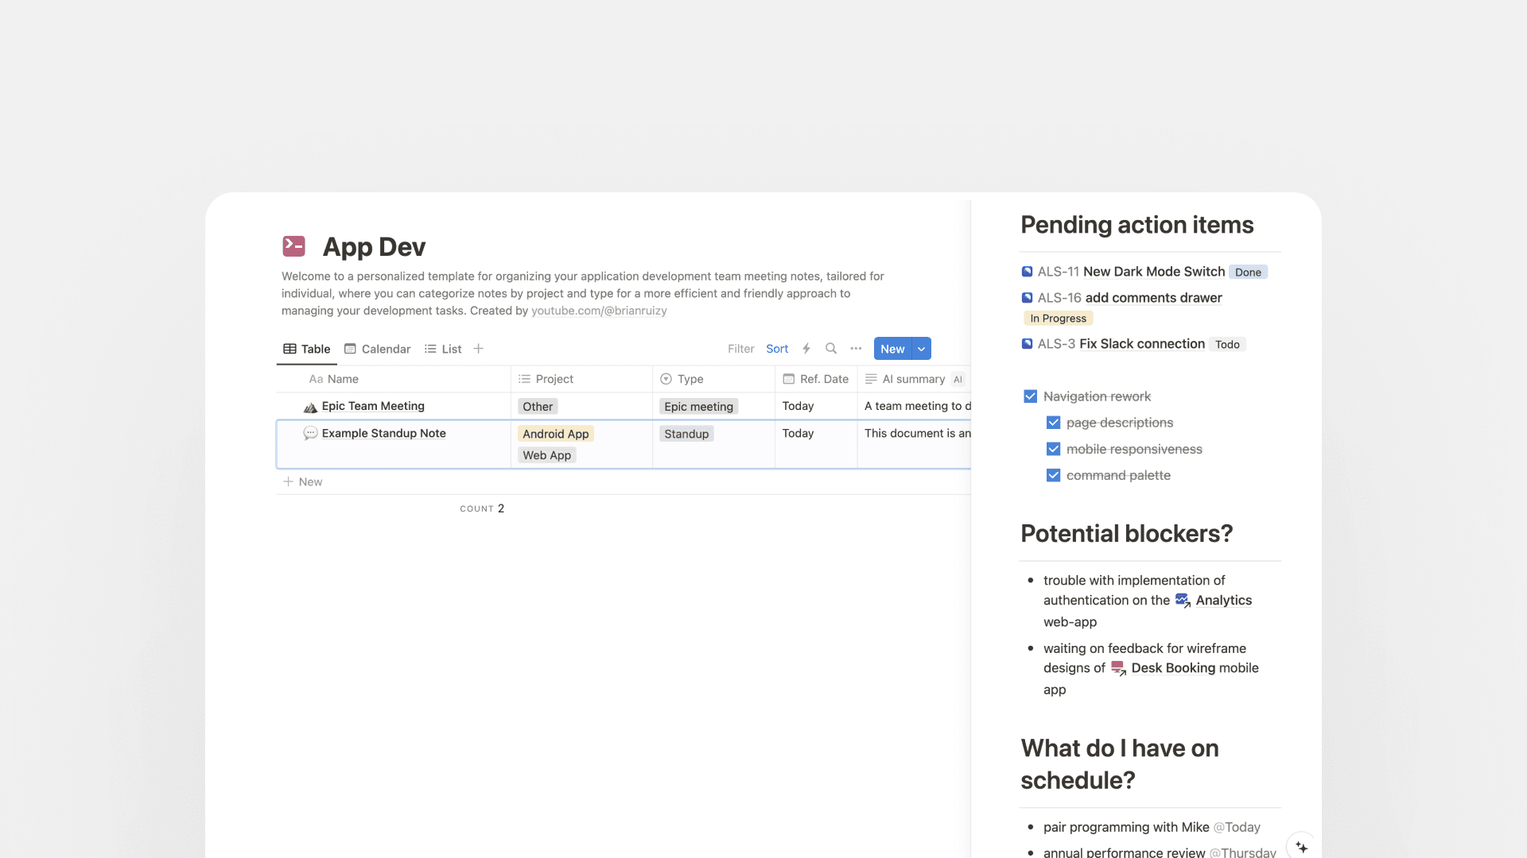
Task: Open the three-dot view options menu
Action: coord(856,349)
